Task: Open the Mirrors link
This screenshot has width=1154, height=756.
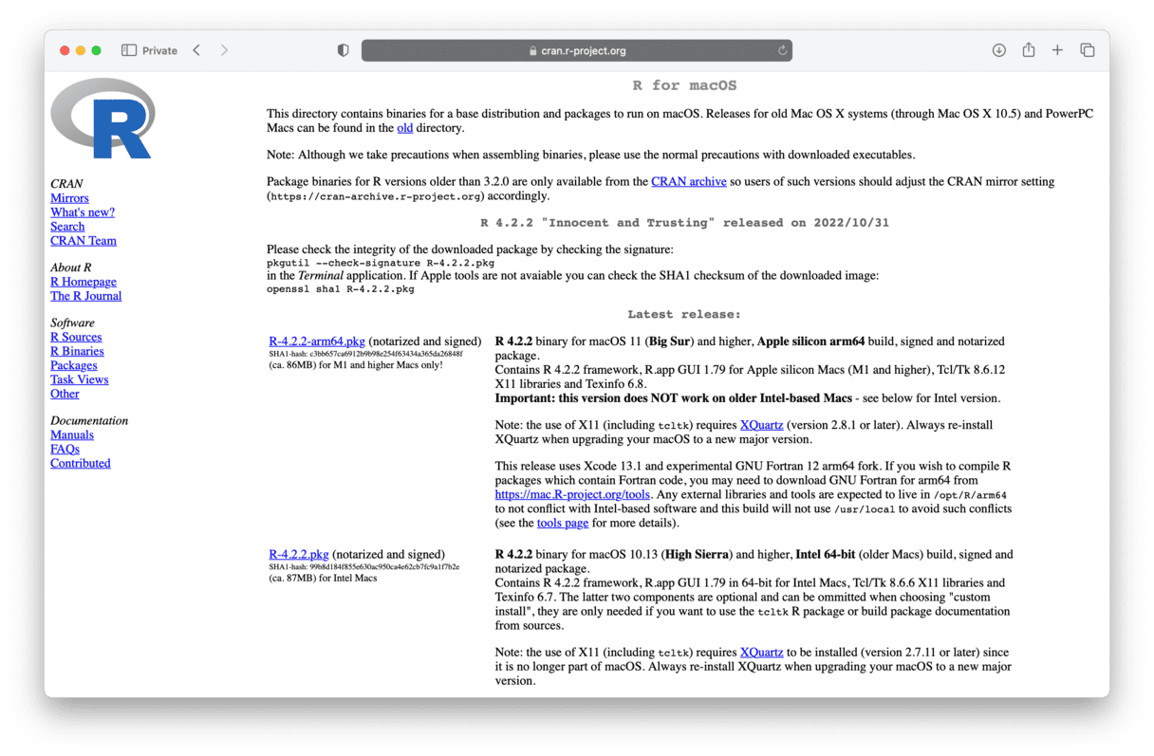Action: point(69,198)
